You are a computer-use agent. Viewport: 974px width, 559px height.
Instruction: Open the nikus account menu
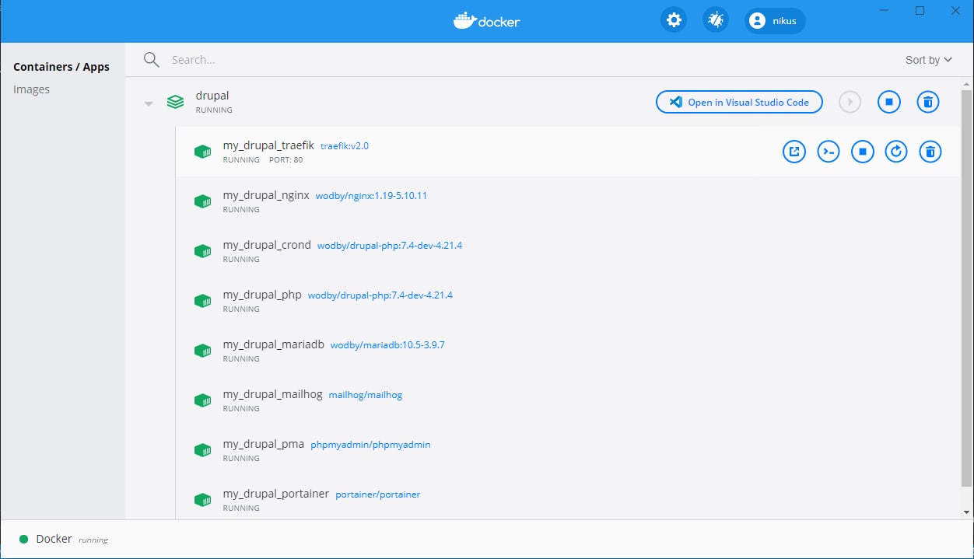tap(775, 20)
